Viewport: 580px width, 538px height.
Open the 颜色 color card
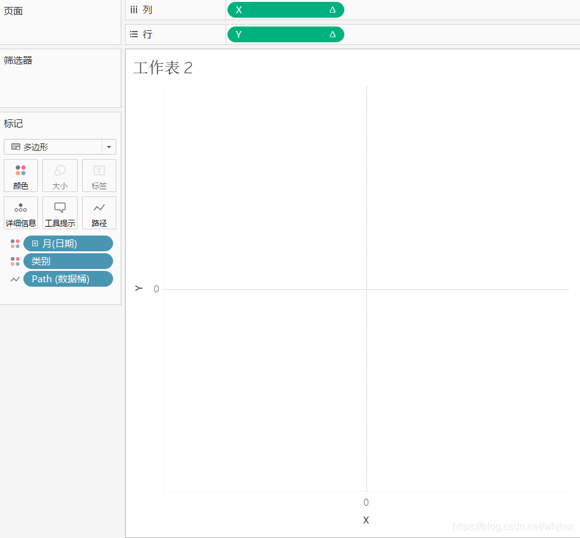[x=21, y=176]
